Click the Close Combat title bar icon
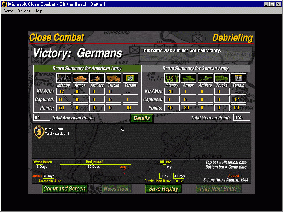 pos(4,4)
